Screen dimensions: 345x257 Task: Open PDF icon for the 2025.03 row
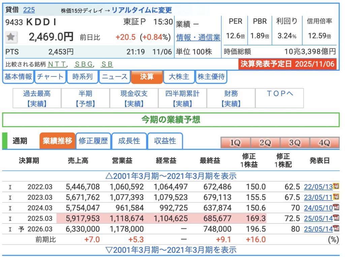[336, 218]
